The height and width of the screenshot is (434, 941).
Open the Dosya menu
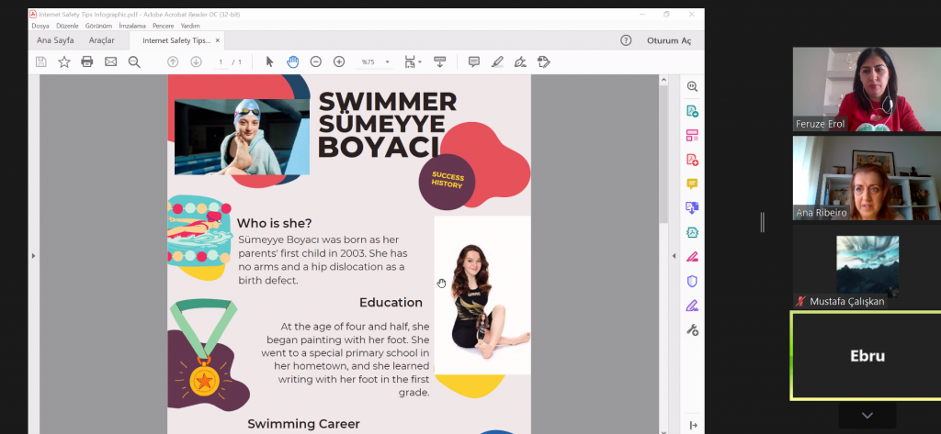pyautogui.click(x=40, y=26)
